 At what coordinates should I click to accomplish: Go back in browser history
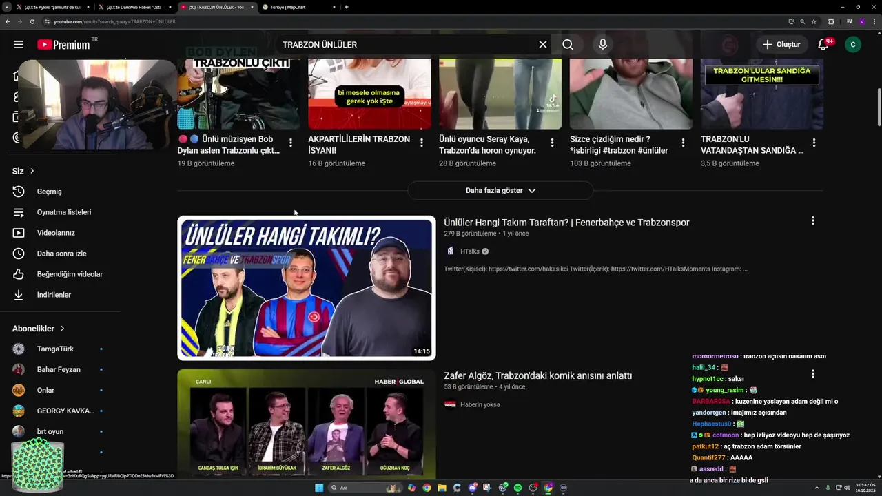[8, 21]
